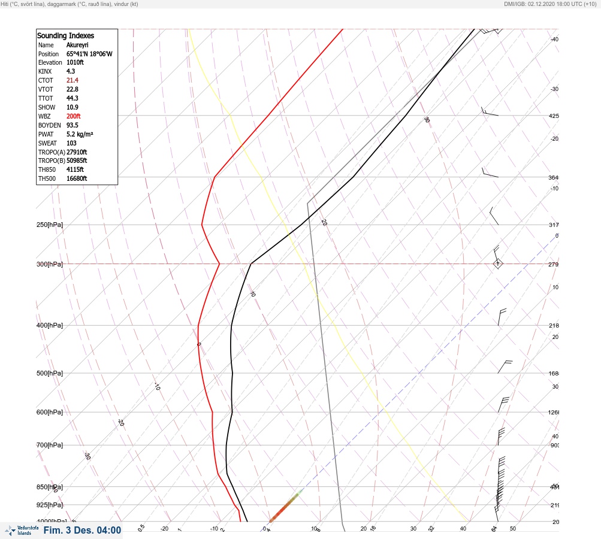Click the 'Position' label in the indexes box
Image resolution: width=601 pixels, height=539 pixels.
pyautogui.click(x=49, y=54)
